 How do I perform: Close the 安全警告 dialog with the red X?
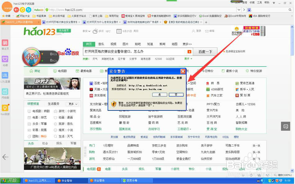coord(183,71)
